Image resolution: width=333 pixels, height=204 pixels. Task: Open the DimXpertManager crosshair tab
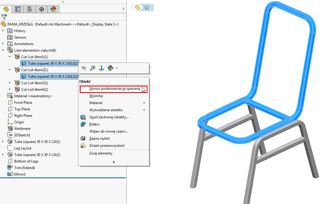[x=42, y=9]
